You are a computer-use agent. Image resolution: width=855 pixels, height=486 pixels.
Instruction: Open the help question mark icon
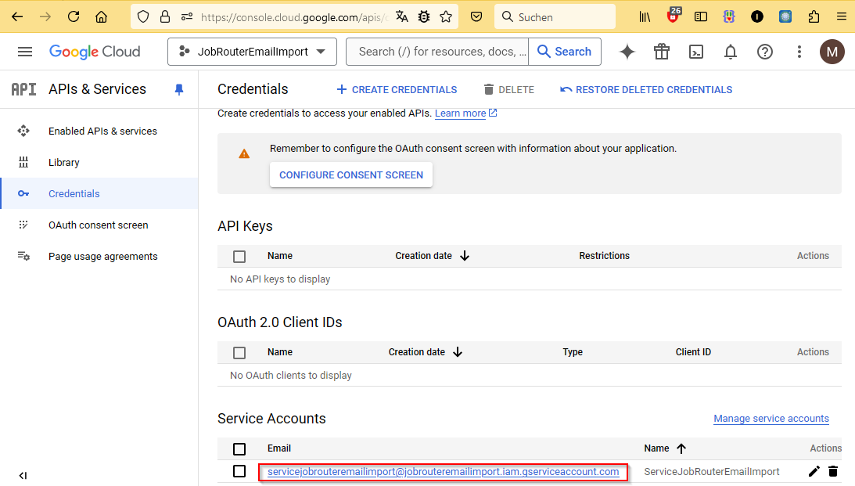click(x=764, y=52)
